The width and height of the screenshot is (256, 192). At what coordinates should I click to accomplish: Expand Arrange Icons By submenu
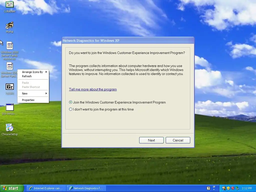33,72
